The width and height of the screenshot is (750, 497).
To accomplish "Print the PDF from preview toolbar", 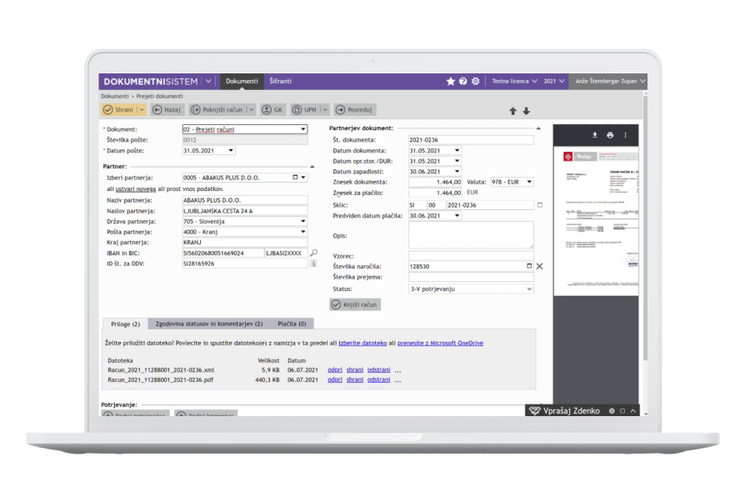I will pos(610,135).
